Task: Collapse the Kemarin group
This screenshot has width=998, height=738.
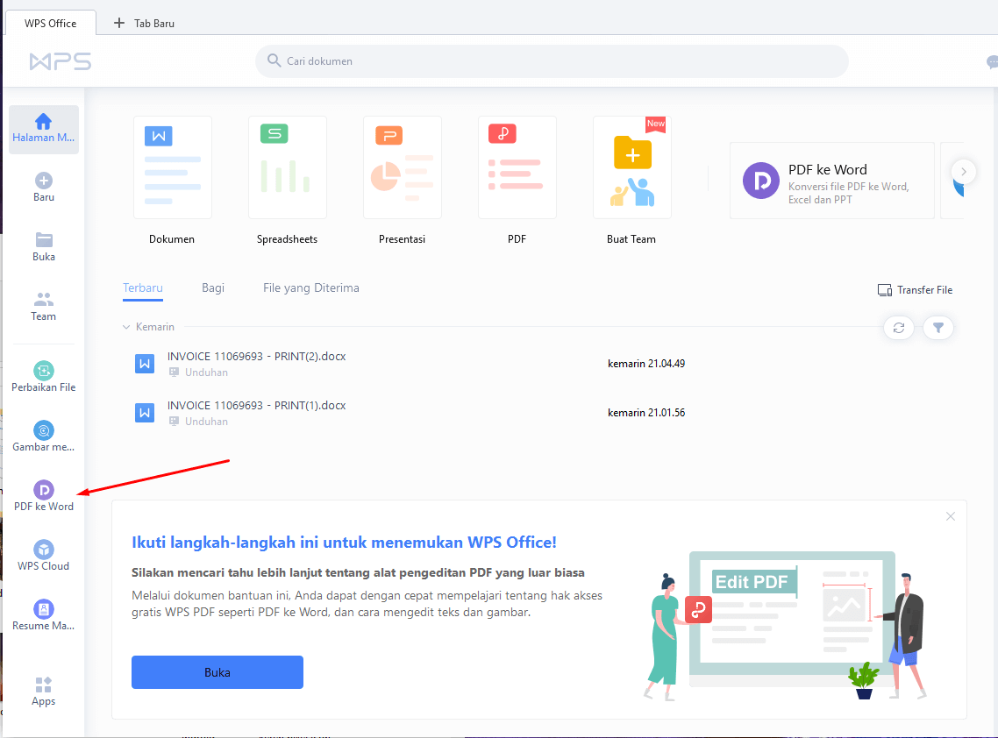Action: point(126,327)
